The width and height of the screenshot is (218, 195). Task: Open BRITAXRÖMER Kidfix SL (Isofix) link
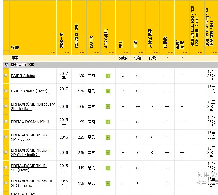click(29, 168)
